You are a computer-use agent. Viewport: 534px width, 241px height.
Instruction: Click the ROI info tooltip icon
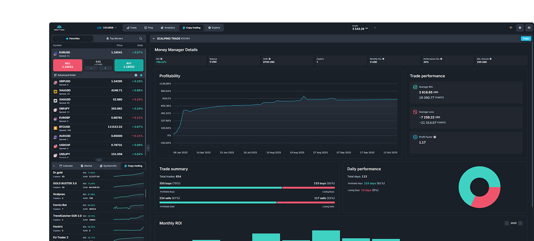click(162, 59)
